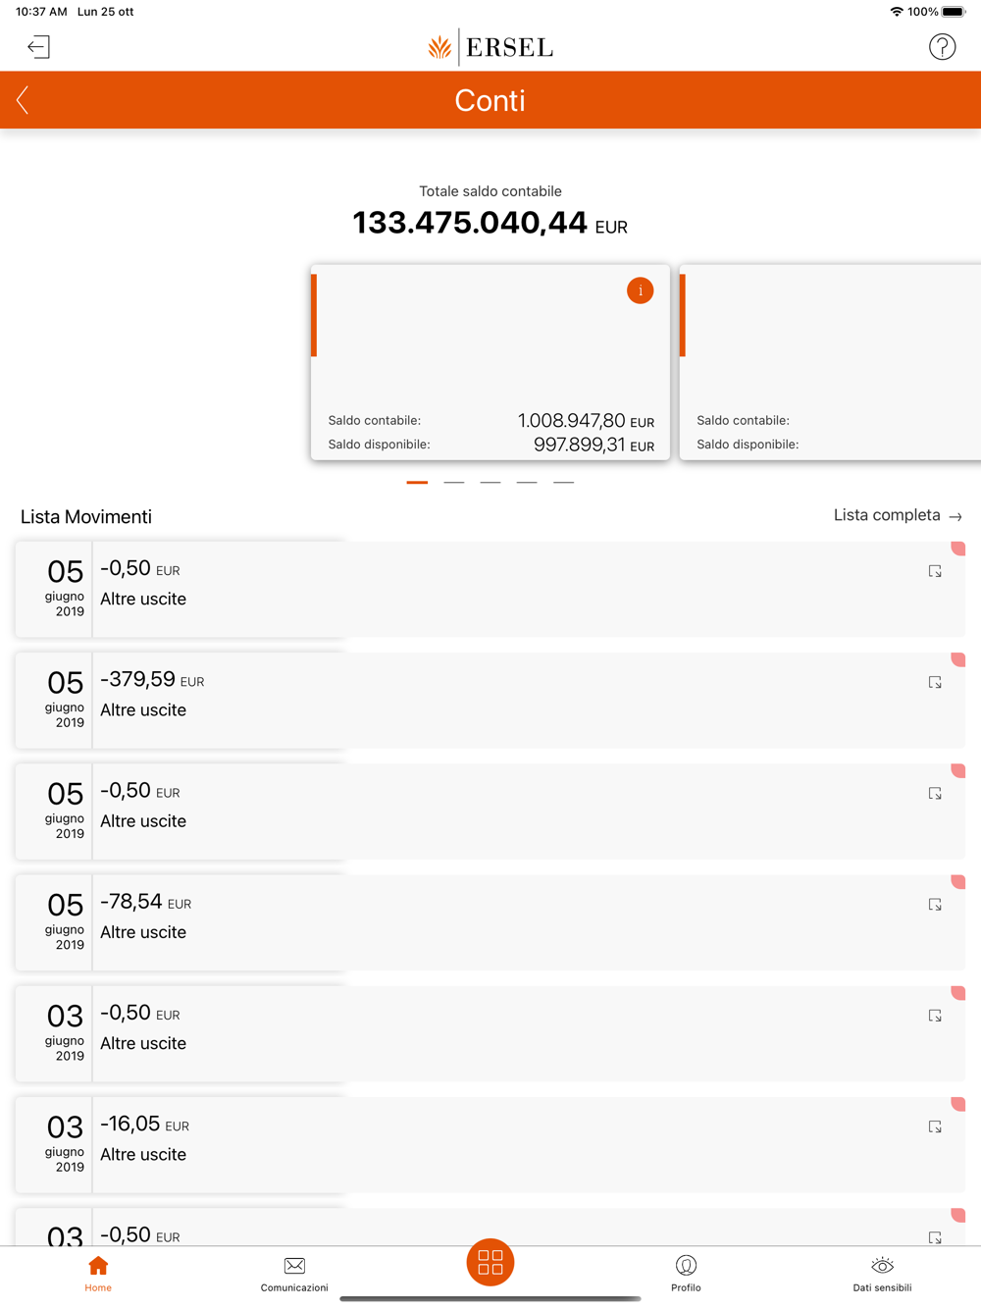Expand details of the -379,59 EUR movement

point(935,682)
